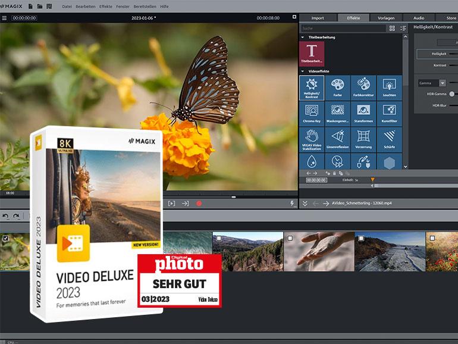This screenshot has height=344, width=458.
Task: Choose the Farbkorrektur effect tile
Action: coord(363,87)
